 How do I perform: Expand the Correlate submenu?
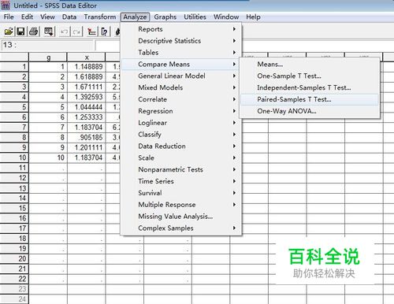[x=181, y=99]
